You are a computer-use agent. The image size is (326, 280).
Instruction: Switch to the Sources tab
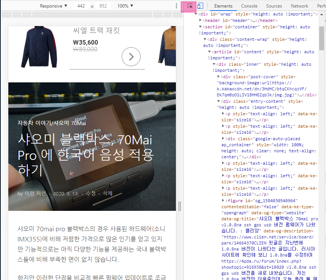tap(274, 6)
